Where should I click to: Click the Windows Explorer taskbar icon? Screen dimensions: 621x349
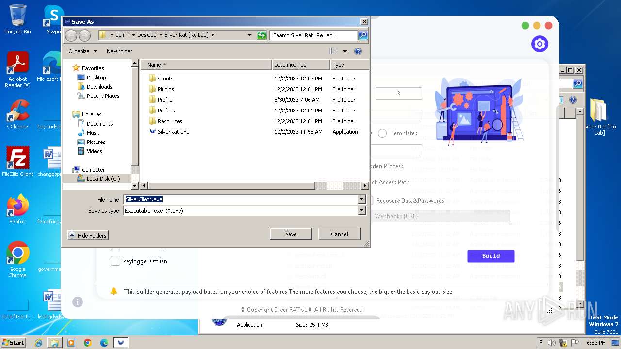55,343
